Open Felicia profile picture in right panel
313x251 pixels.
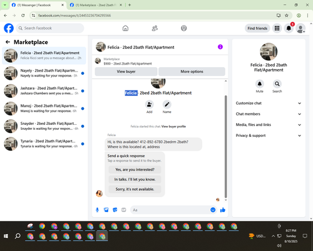point(269,51)
